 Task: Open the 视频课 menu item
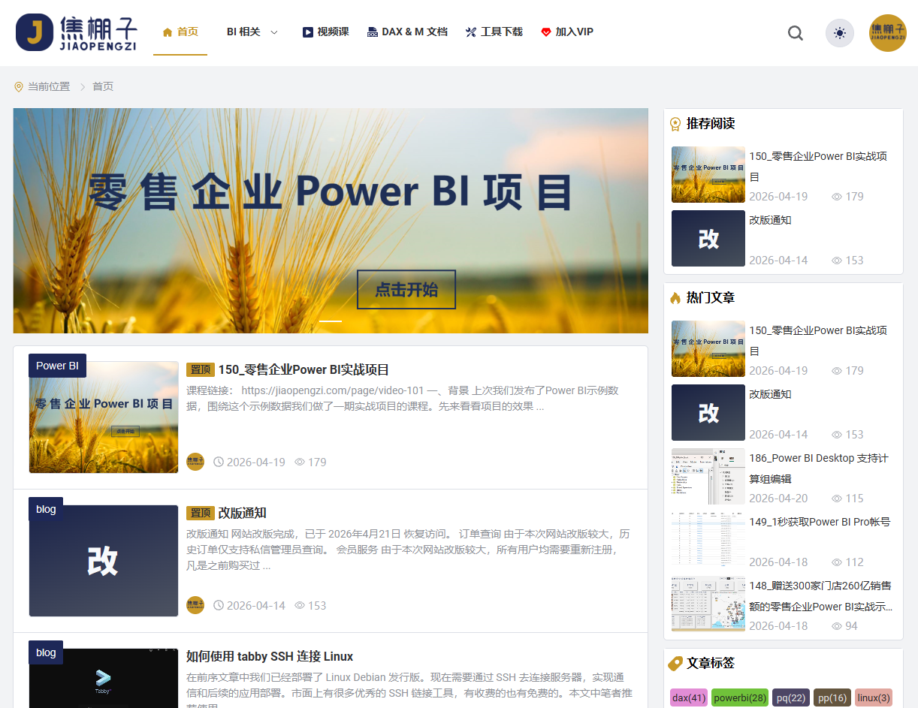pyautogui.click(x=326, y=32)
